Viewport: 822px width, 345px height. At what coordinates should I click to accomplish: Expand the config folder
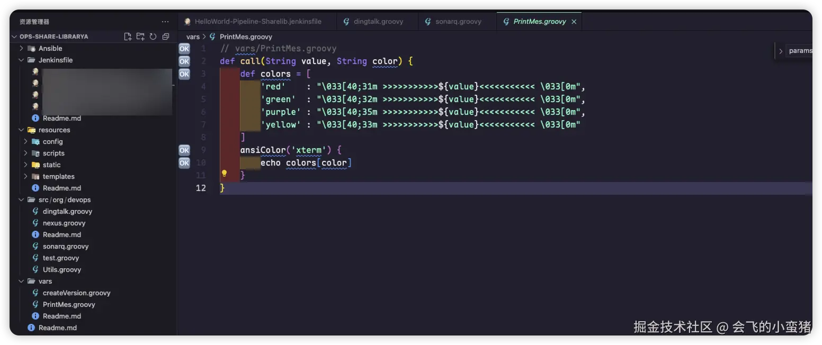coord(25,141)
